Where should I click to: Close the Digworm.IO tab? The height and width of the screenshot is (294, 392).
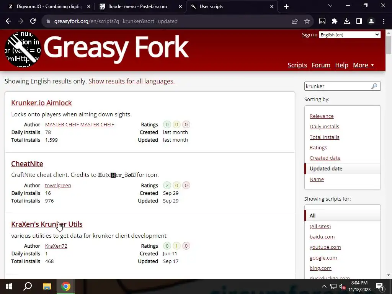[89, 7]
